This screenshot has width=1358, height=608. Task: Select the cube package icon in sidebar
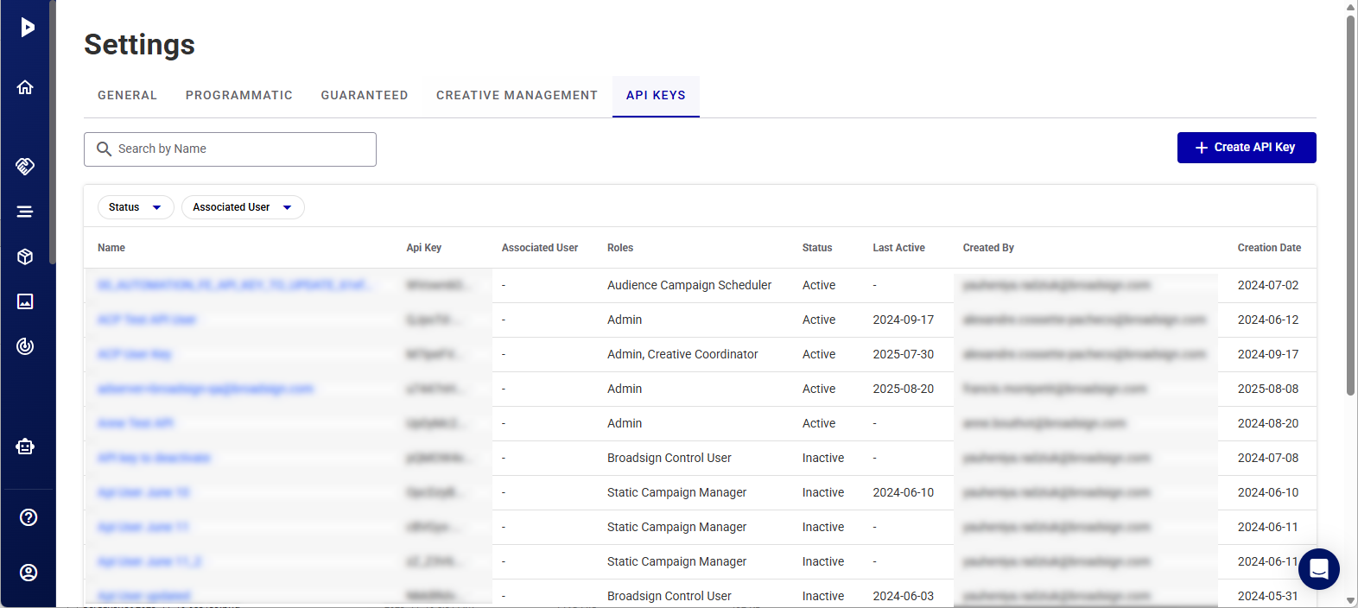[x=25, y=256]
